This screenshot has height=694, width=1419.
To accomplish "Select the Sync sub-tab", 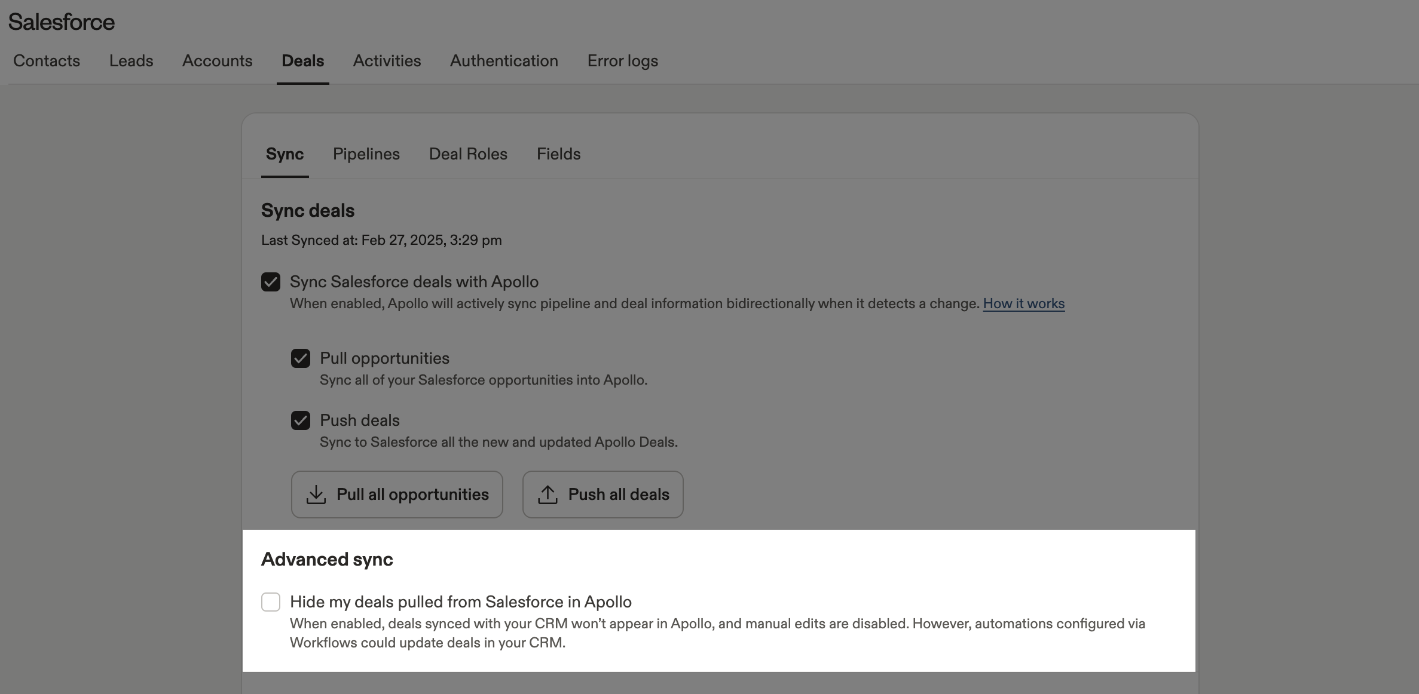I will (285, 154).
